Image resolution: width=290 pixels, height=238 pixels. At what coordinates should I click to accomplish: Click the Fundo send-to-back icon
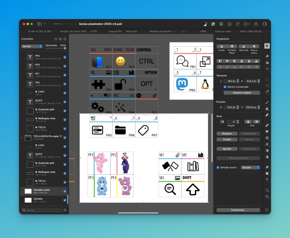pyautogui.click(x=221, y=46)
